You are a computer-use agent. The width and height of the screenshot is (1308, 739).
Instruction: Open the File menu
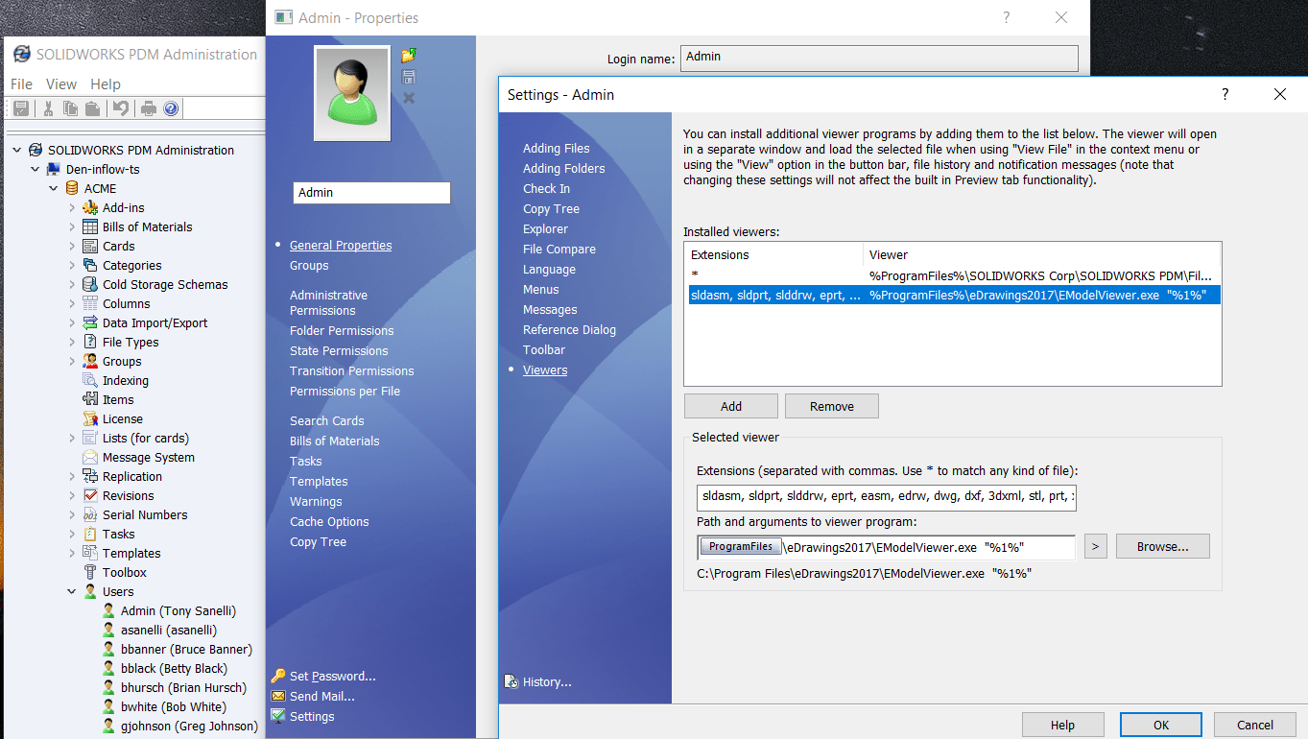(x=21, y=84)
